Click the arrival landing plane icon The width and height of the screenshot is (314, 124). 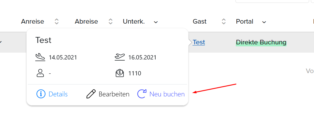pos(40,57)
